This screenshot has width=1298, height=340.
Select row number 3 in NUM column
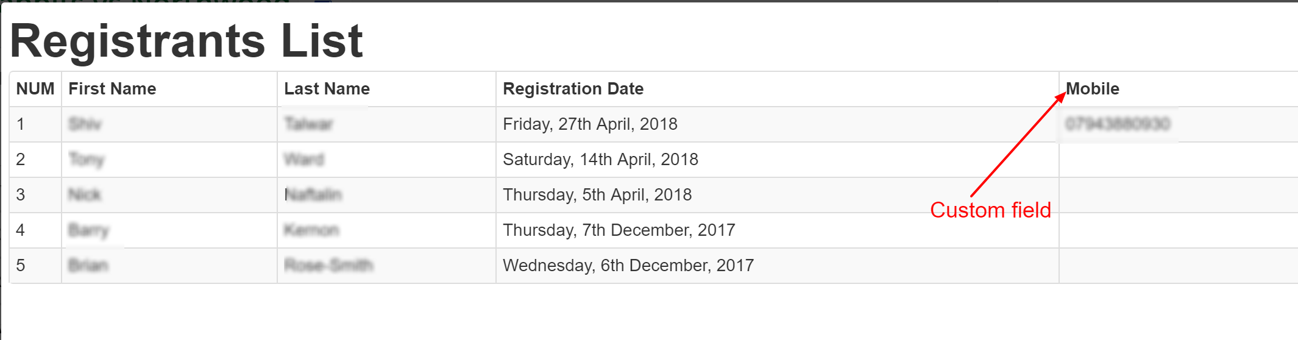pyautogui.click(x=21, y=195)
